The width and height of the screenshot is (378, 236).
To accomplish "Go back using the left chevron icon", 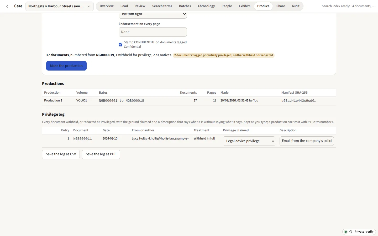I will [x=7, y=6].
